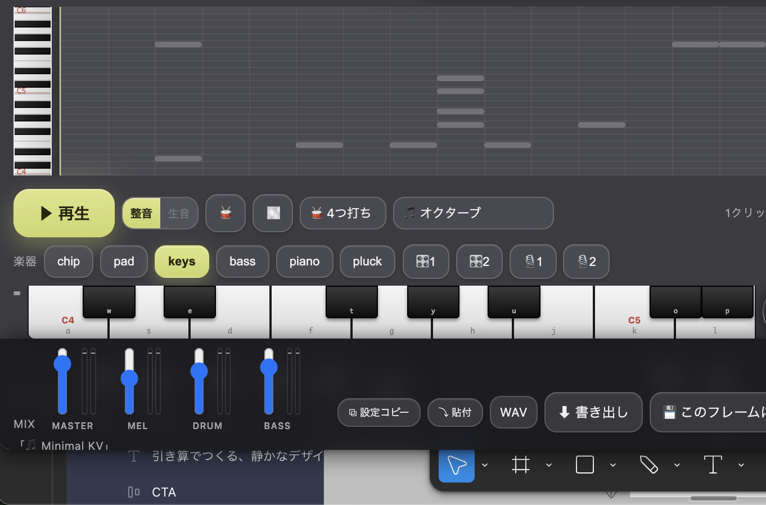Click the C5 key on piano roll
The height and width of the screenshot is (505, 766).
pos(33,90)
